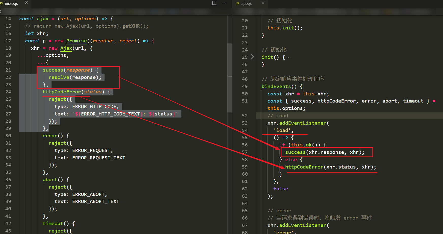443x234 pixels.
Task: Click the '// error' comment on line 65
Action: pos(279,211)
